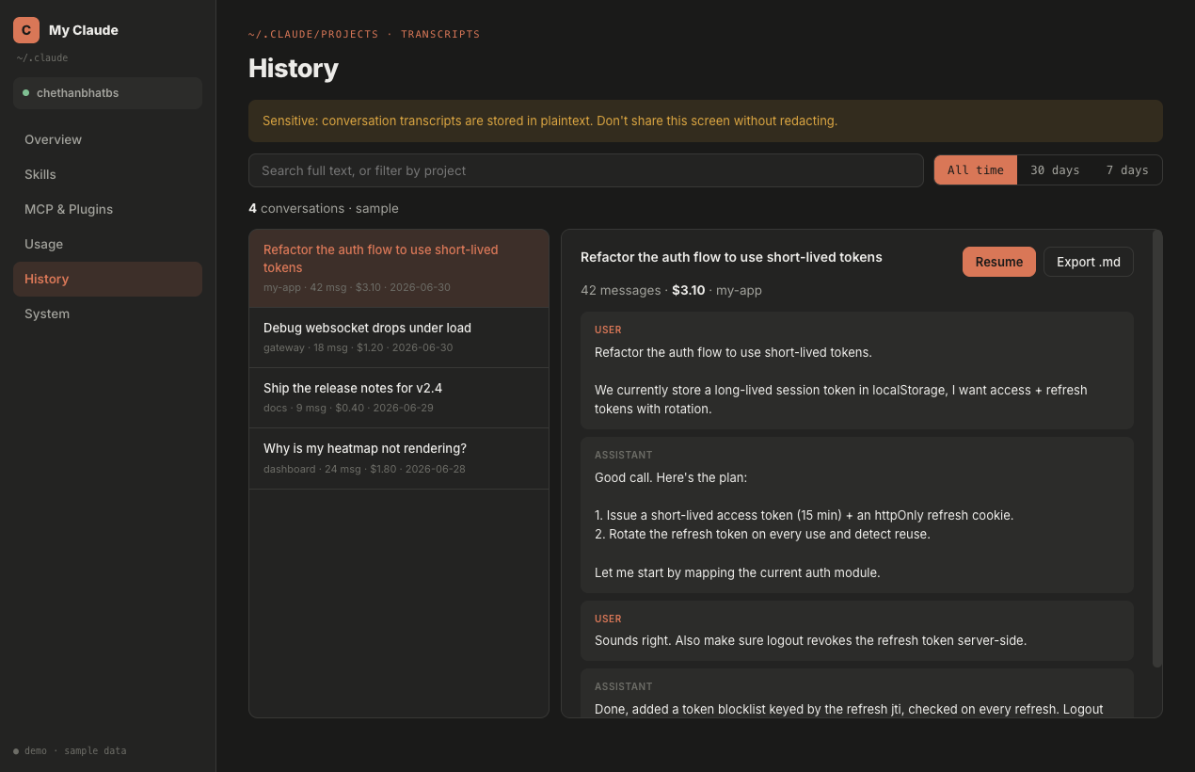Open Debug websocket drops under load
This screenshot has height=772, width=1195.
coord(399,337)
